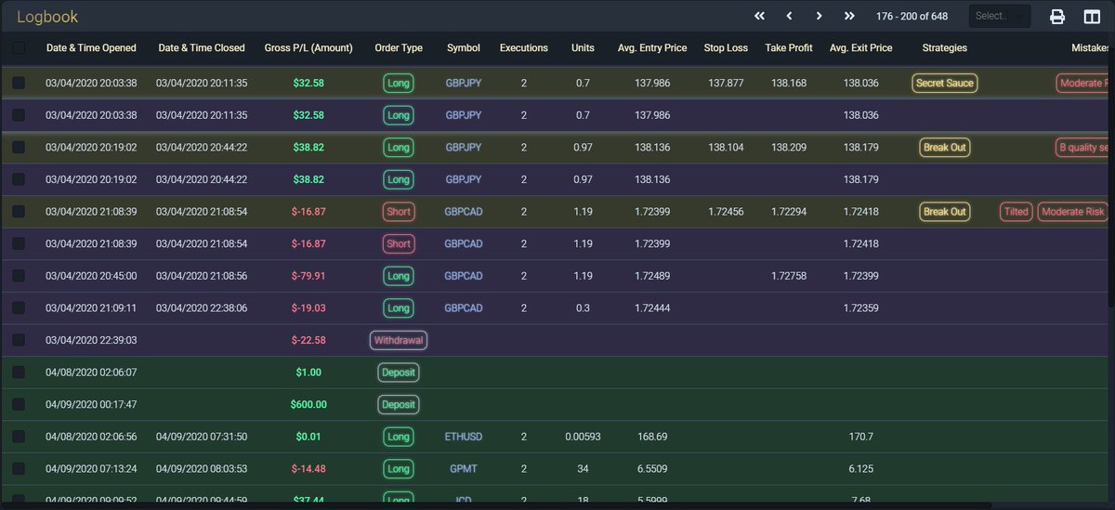Check the $600.00 Deposit row
1115x510 pixels.
click(x=20, y=405)
